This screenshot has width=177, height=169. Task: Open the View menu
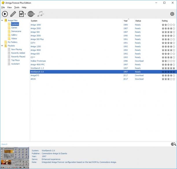(x=9, y=7)
